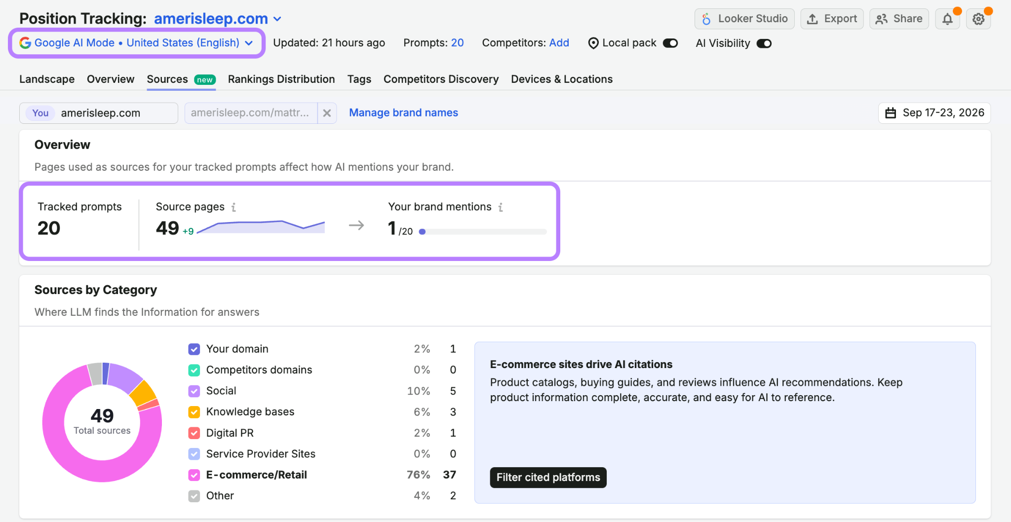Remove amerisleep.com/mattr... filter with X
The image size is (1011, 522).
327,113
